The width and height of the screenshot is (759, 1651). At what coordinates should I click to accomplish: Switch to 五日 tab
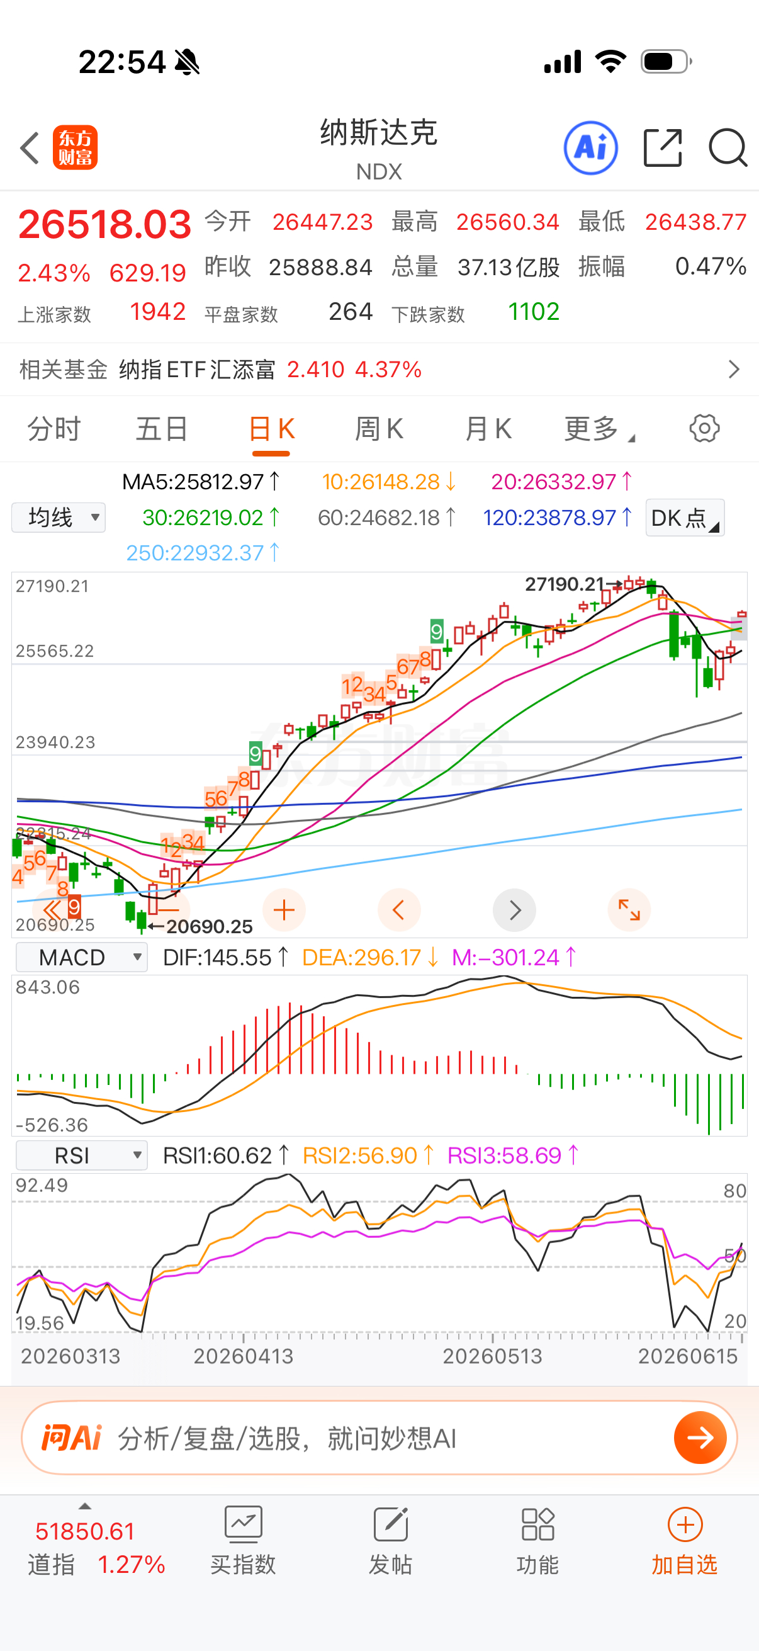click(162, 429)
